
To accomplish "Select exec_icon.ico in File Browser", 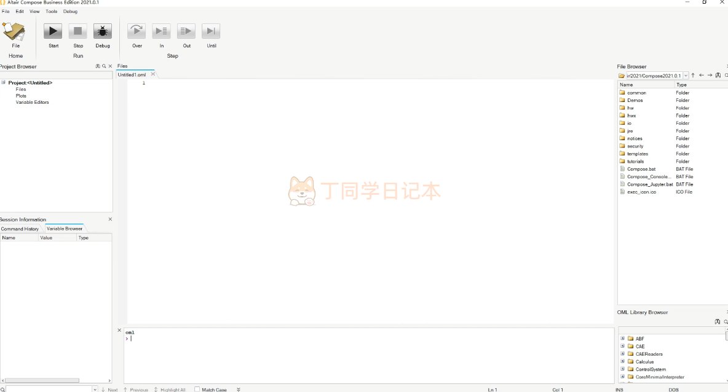I will click(641, 192).
